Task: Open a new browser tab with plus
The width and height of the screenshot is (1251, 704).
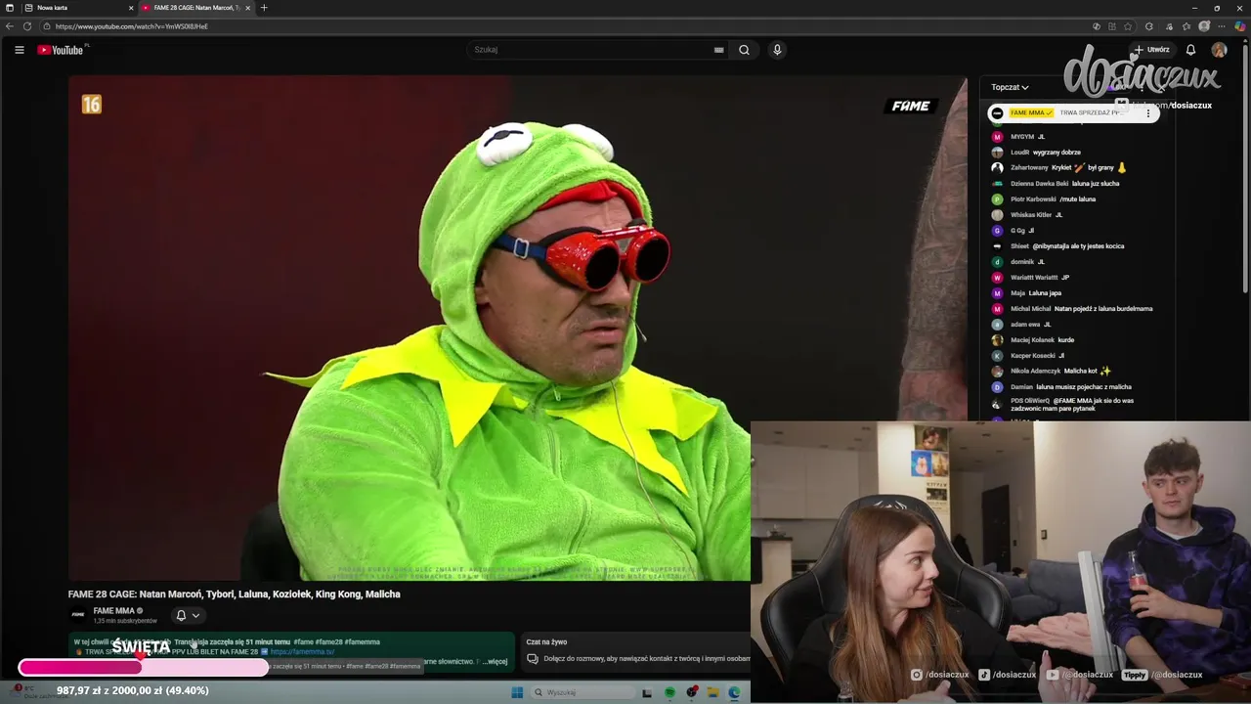Action: [x=263, y=8]
